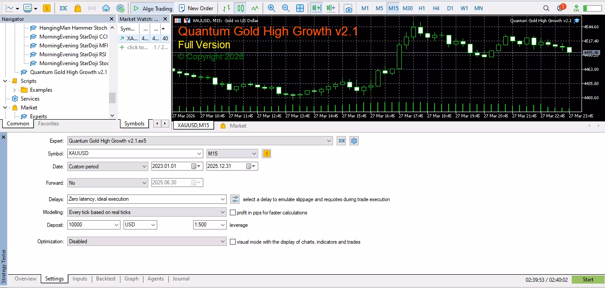Expand the Examples folder under Scripts
Screen dimensions: 605x288
[14, 90]
